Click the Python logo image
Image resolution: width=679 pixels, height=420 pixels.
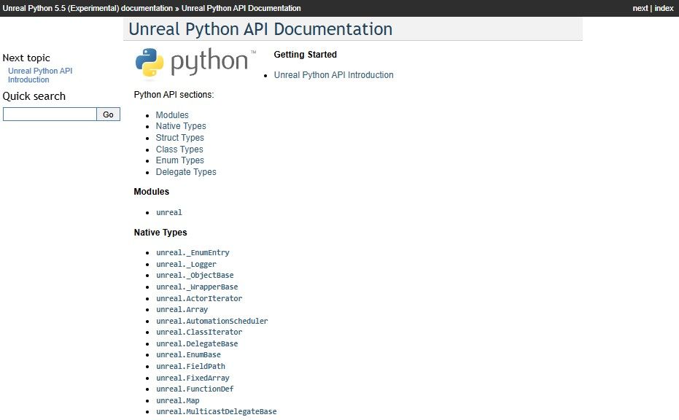[195, 63]
